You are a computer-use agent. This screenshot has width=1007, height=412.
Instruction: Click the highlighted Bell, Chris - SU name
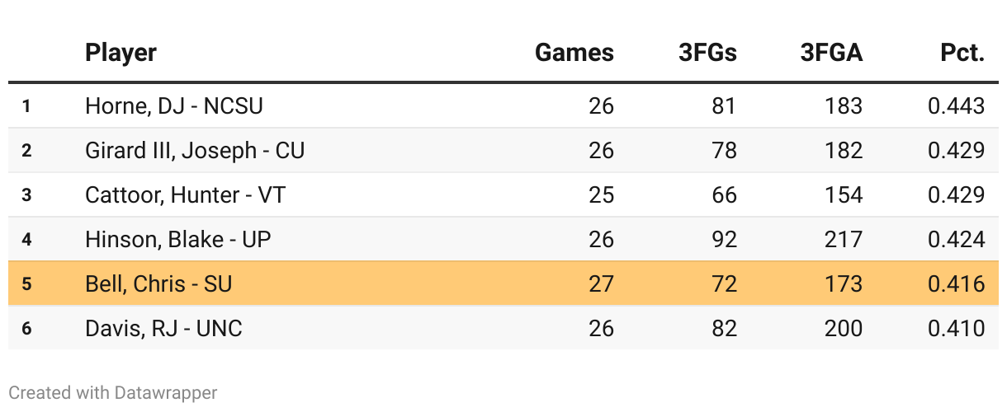158,283
